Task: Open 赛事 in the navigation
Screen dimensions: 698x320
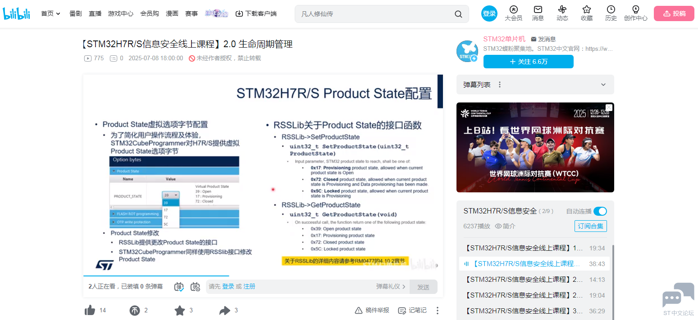Action: 192,13
